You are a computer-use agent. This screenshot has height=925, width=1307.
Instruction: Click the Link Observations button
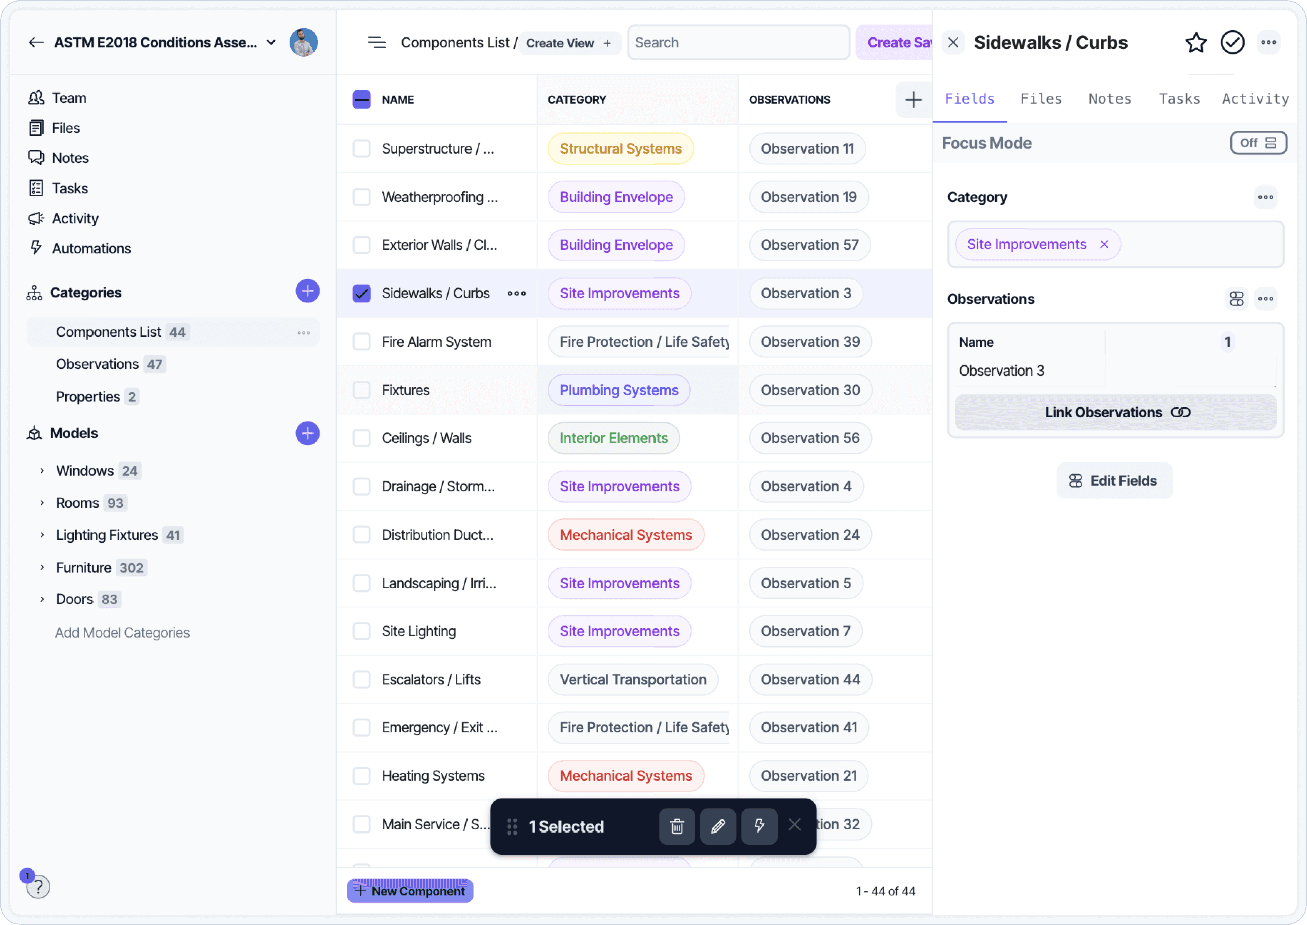1115,412
